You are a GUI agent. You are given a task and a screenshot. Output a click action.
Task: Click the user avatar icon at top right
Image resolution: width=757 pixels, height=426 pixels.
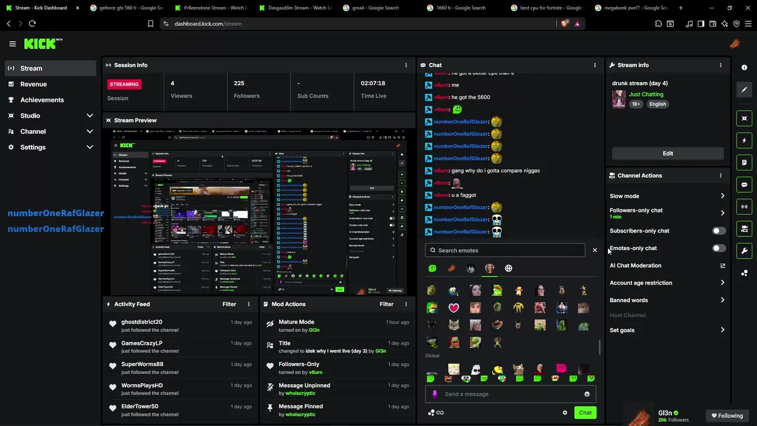coord(735,44)
